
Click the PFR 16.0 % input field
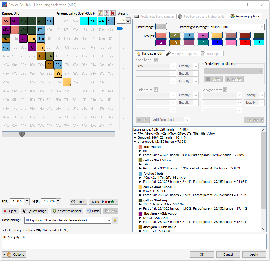(x=17, y=201)
